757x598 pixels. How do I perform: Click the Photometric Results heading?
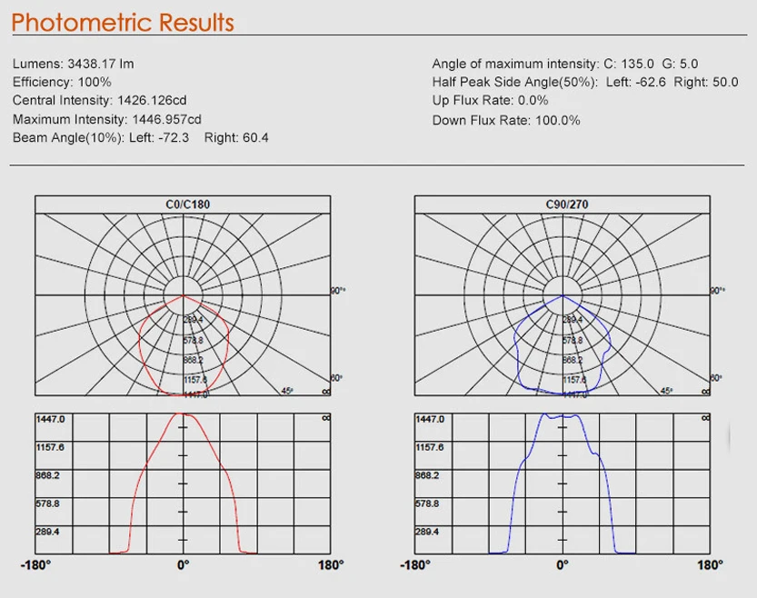pos(123,23)
